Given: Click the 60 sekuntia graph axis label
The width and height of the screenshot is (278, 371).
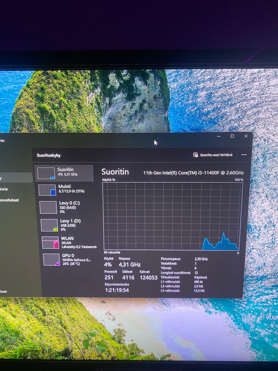Looking at the screenshot, I should pos(112,252).
